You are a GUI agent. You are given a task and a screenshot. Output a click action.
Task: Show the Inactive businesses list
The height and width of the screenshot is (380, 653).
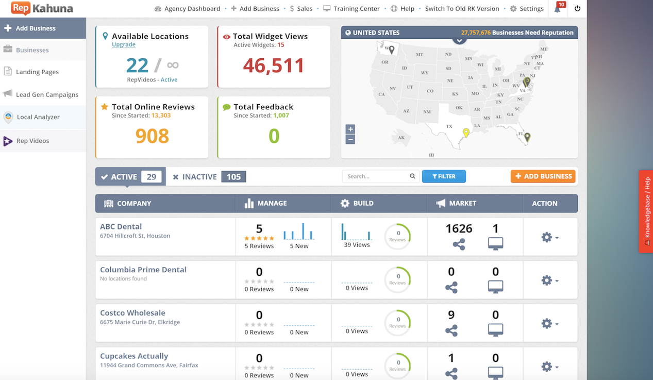(x=208, y=176)
